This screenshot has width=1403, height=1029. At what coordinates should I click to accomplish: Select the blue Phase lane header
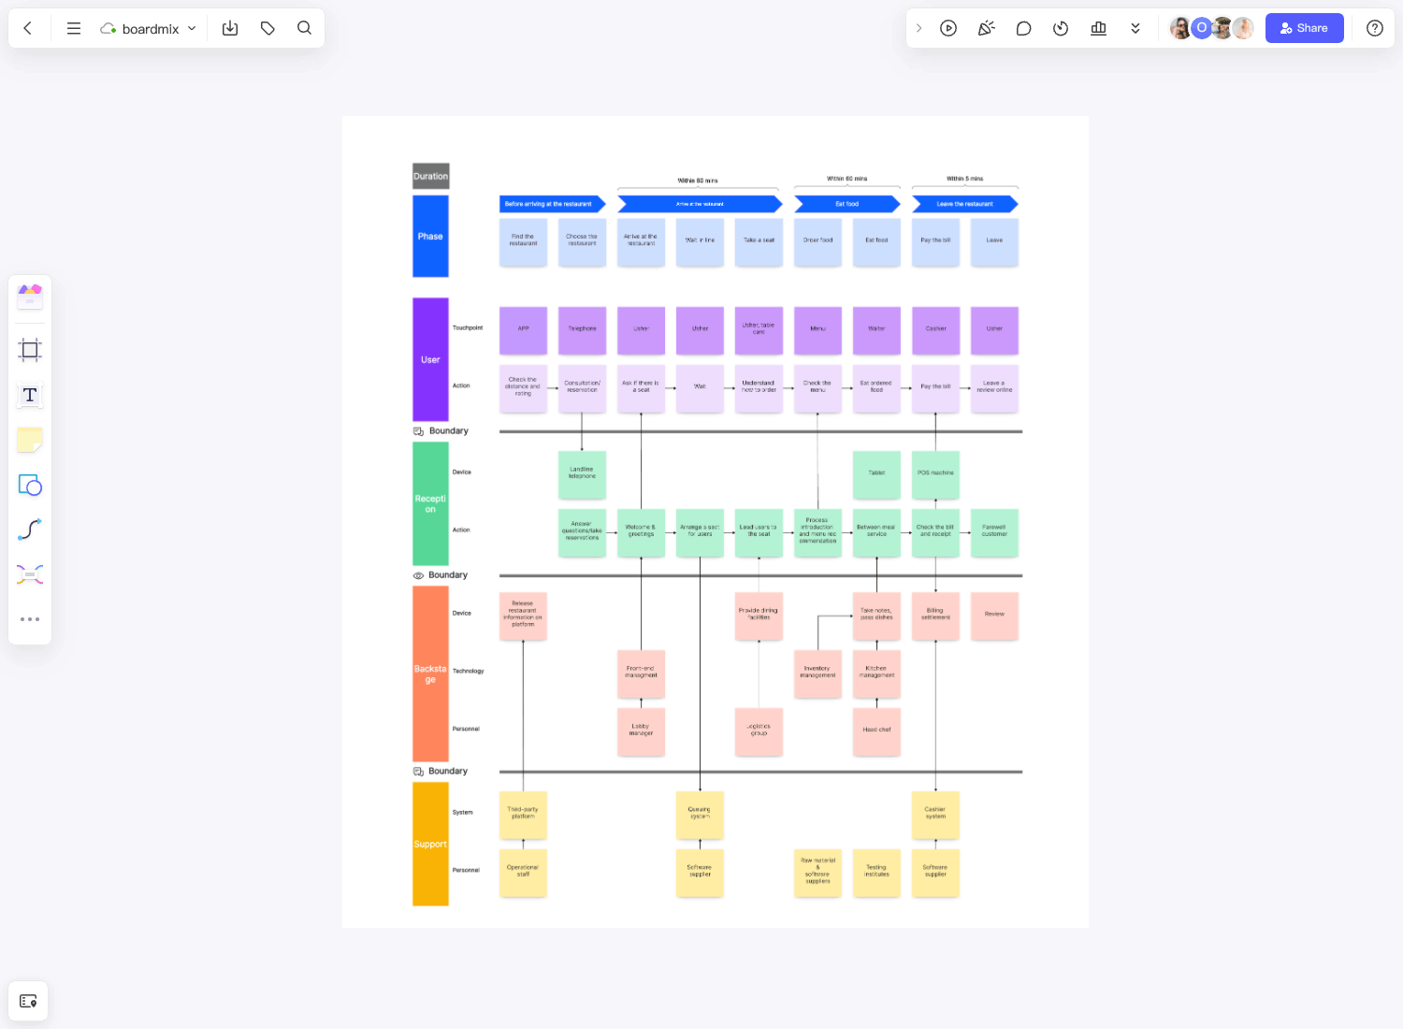(430, 236)
